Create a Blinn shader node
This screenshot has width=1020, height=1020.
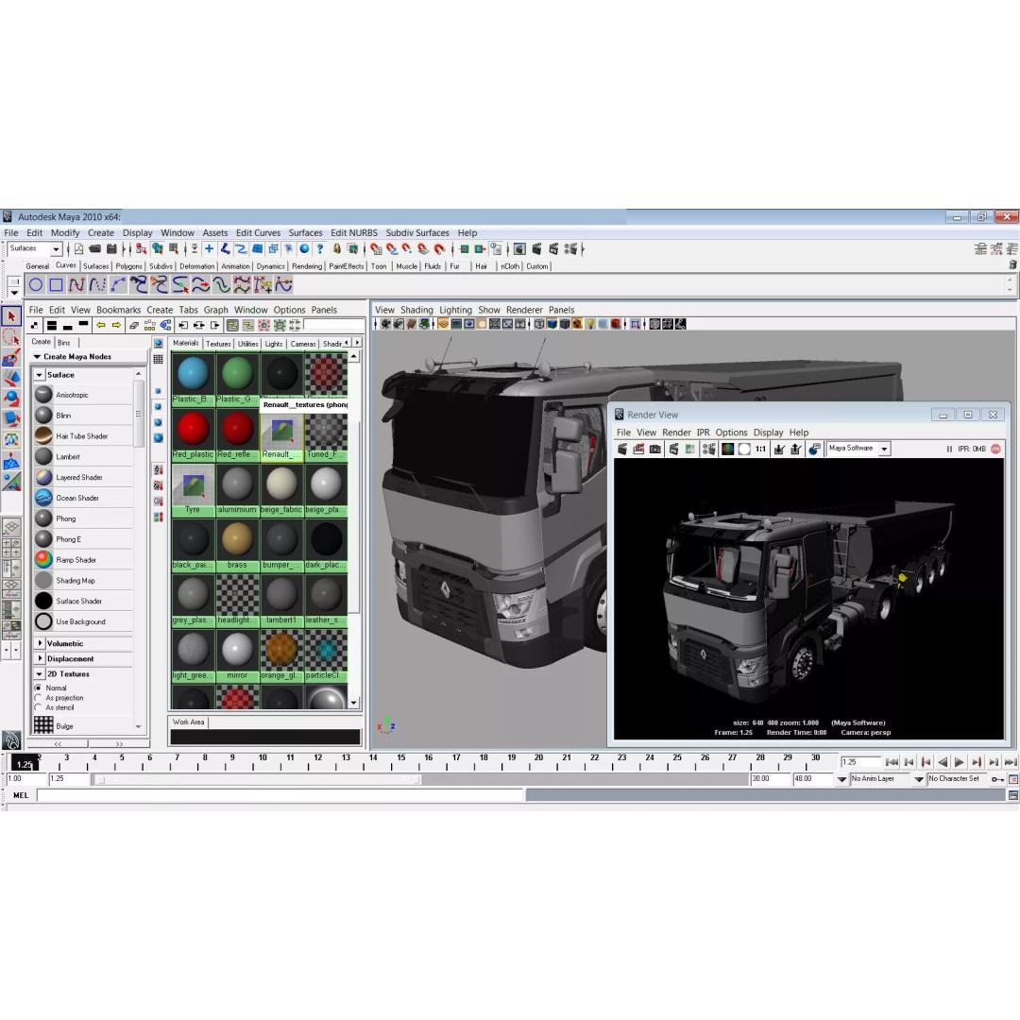click(83, 415)
